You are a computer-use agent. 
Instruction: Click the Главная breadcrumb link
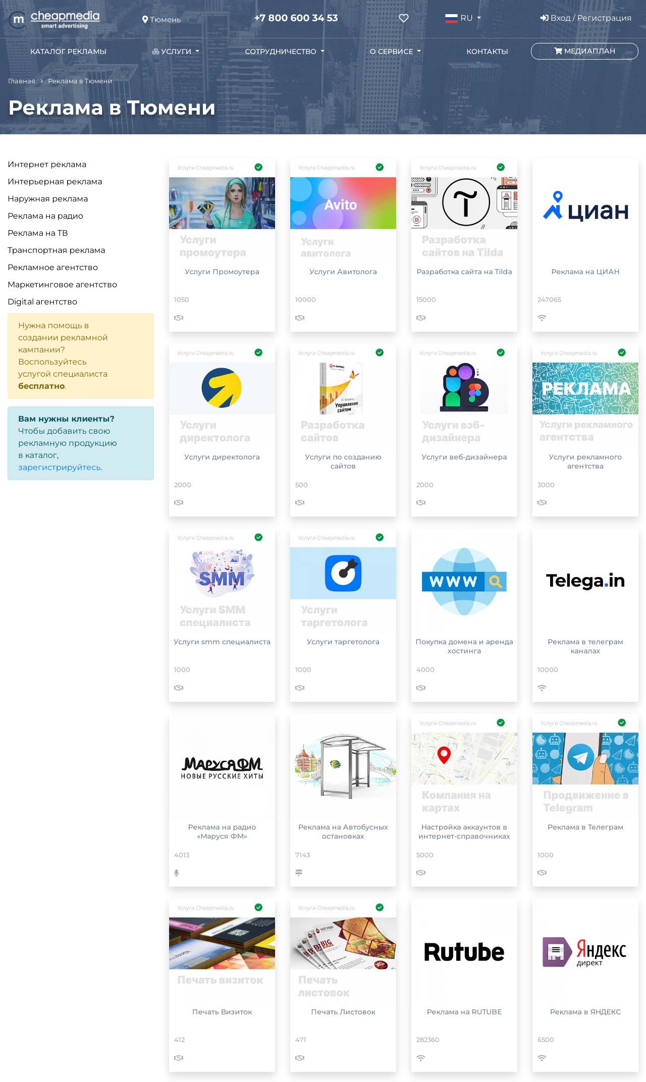pyautogui.click(x=22, y=81)
